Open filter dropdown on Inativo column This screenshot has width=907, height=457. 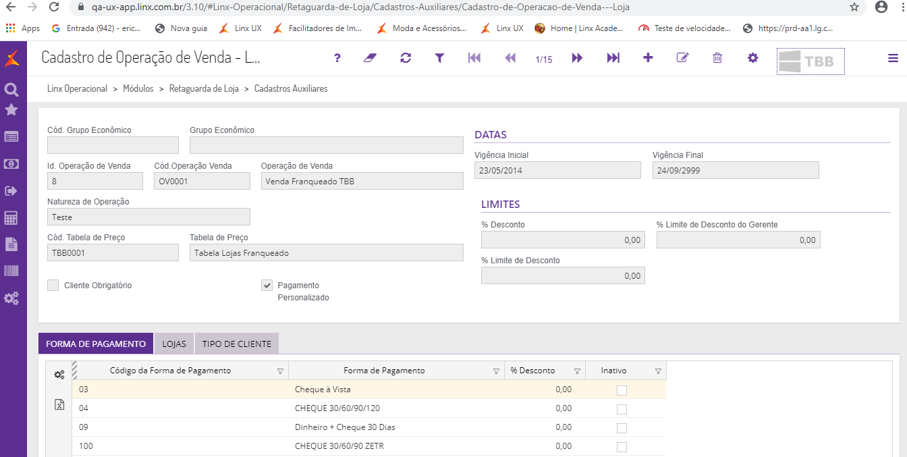click(658, 371)
